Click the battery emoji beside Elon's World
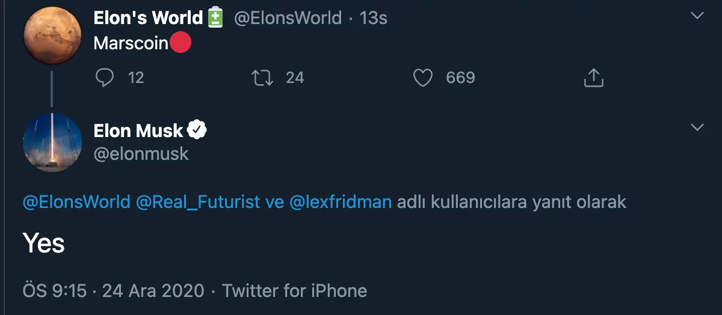 215,18
